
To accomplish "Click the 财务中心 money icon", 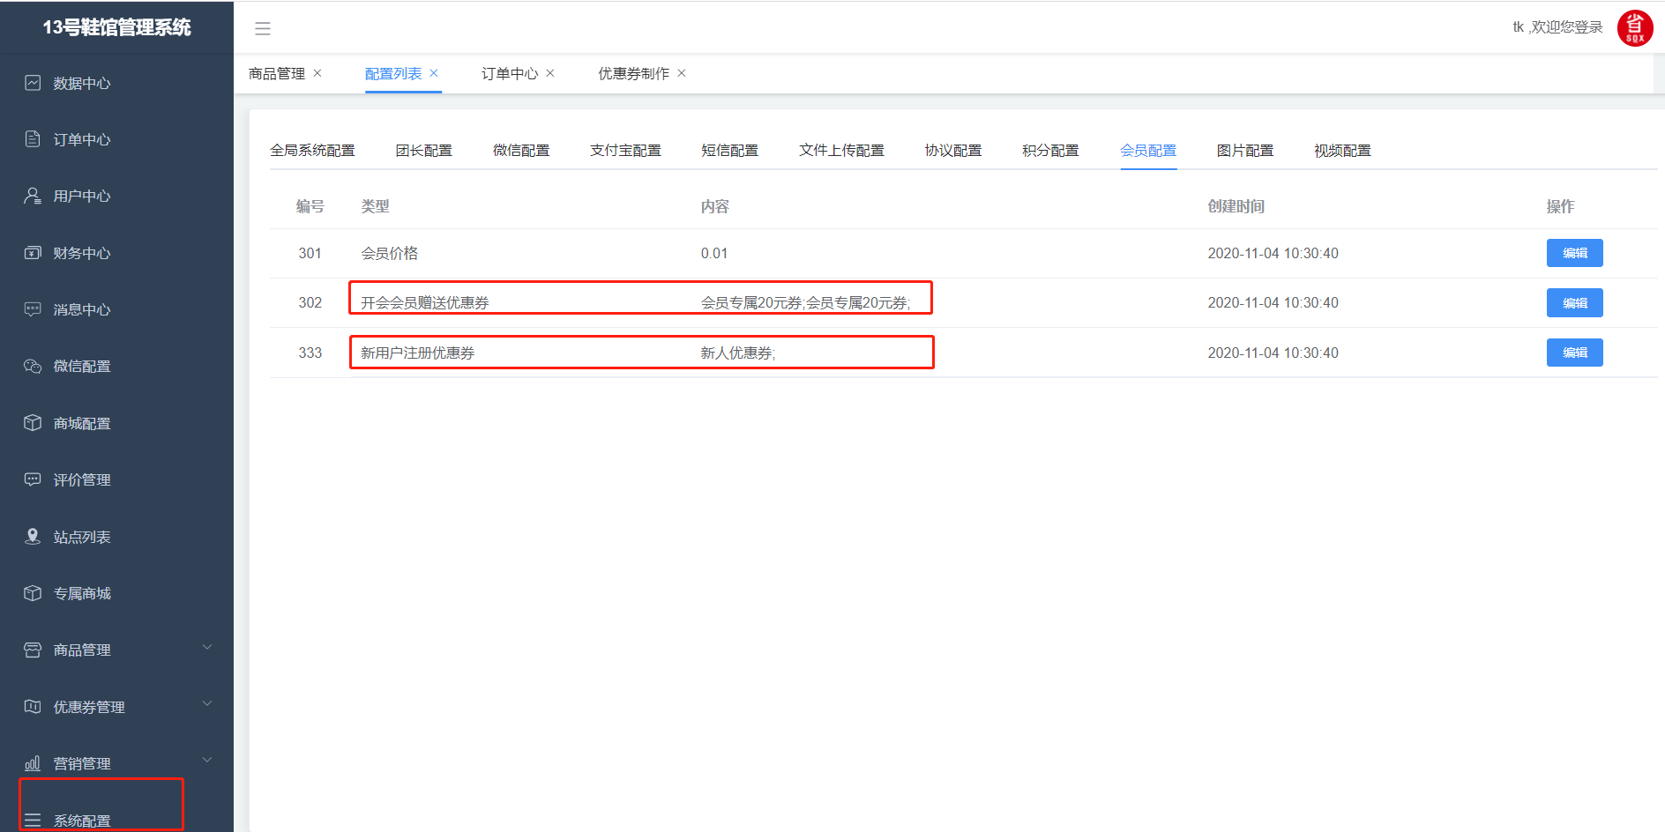I will tap(33, 253).
